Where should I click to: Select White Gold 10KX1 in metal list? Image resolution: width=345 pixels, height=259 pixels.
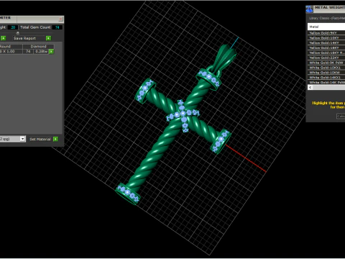point(326,68)
